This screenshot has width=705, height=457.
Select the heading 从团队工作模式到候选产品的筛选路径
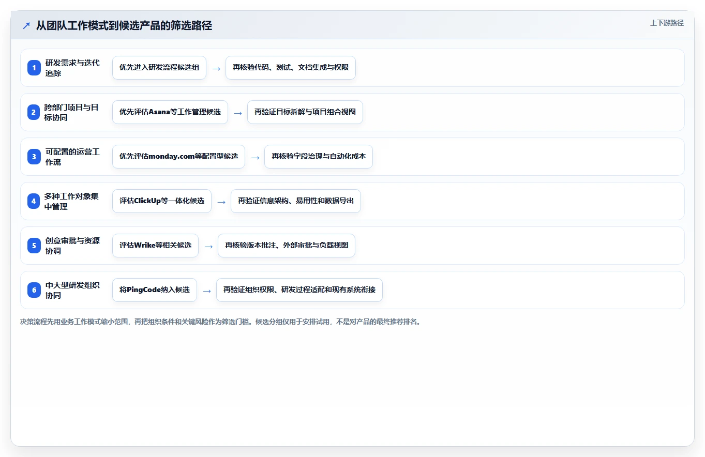coord(124,25)
